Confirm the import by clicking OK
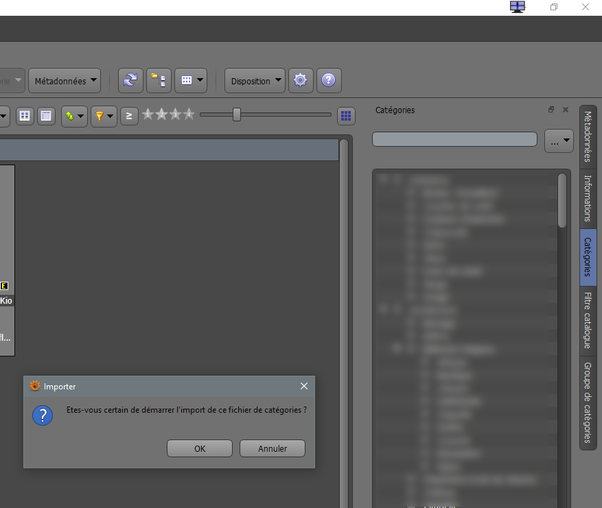 pyautogui.click(x=199, y=448)
